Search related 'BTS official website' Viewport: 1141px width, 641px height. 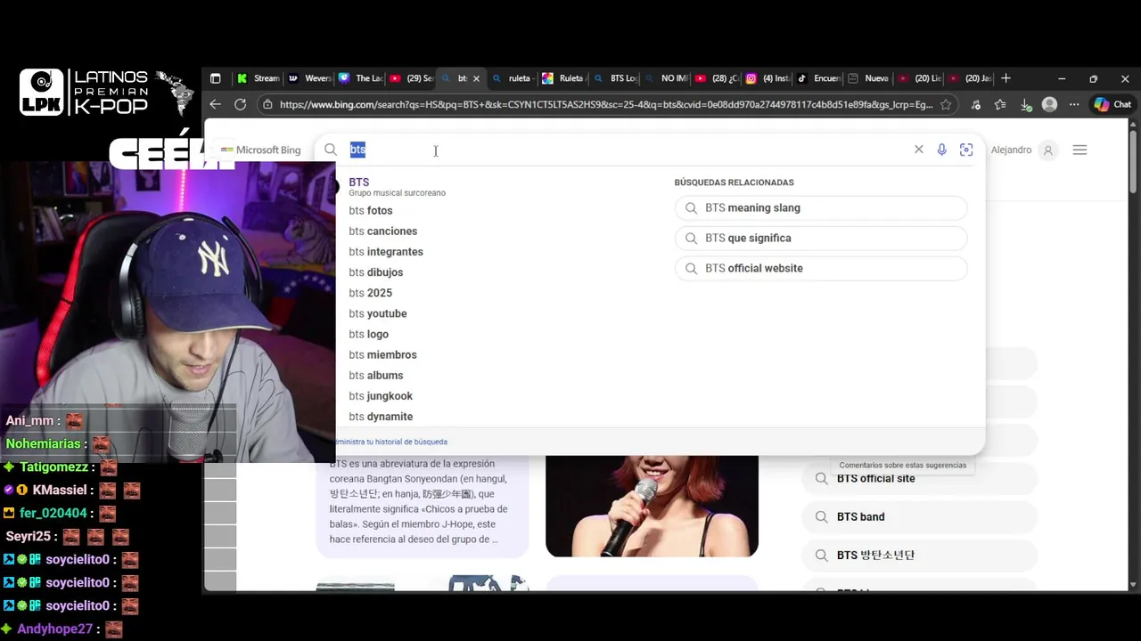(821, 268)
